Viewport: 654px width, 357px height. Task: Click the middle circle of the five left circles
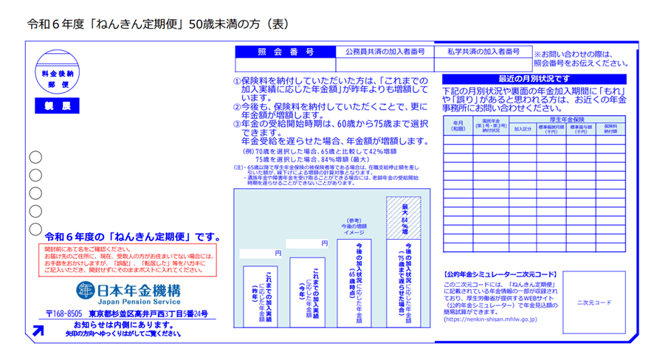coord(35,193)
